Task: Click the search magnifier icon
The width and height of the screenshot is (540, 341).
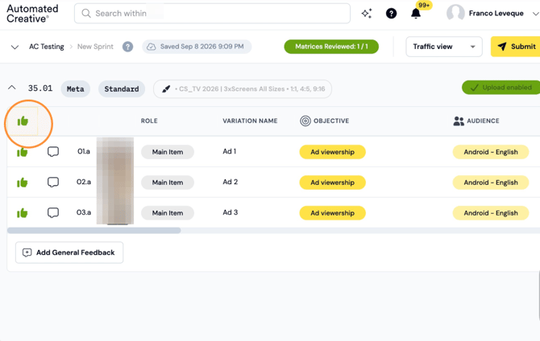Action: (86, 14)
